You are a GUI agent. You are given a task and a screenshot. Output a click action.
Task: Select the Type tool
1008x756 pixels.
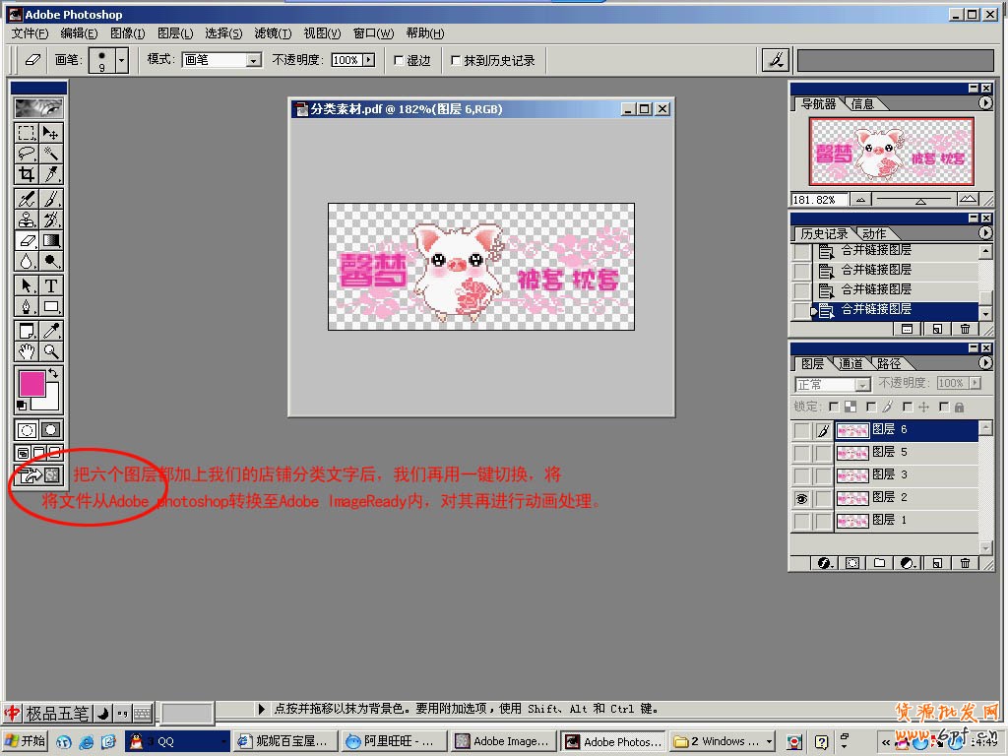tap(51, 285)
